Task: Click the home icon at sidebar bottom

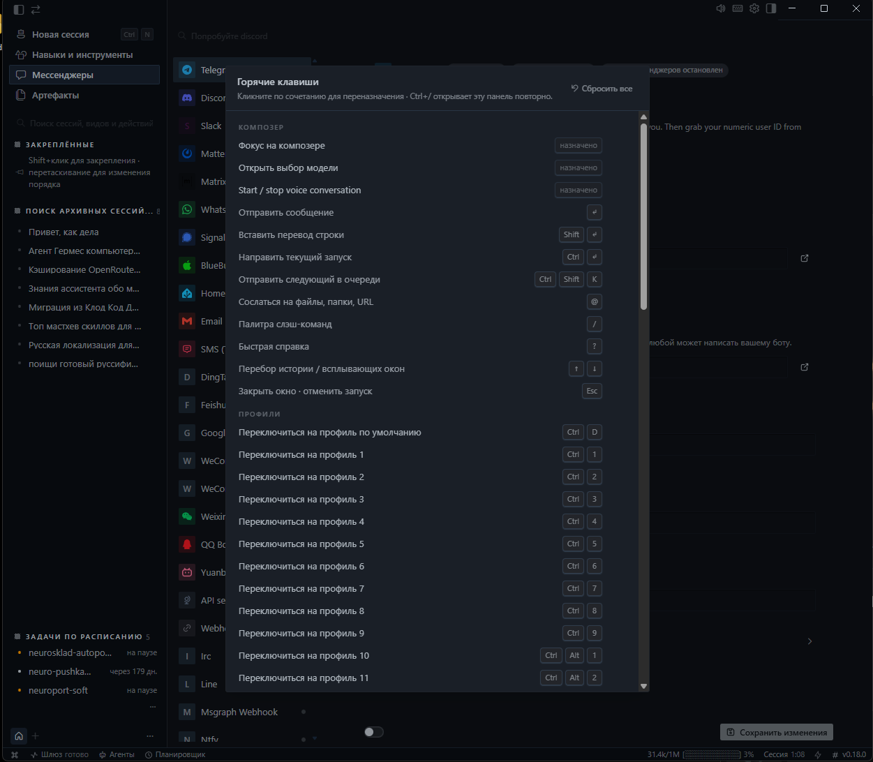Action: pyautogui.click(x=19, y=735)
